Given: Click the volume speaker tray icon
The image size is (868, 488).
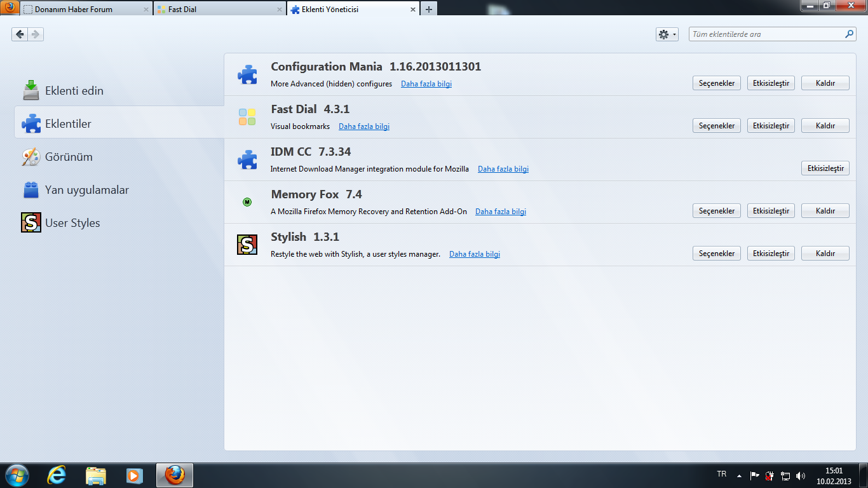Looking at the screenshot, I should pos(801,475).
